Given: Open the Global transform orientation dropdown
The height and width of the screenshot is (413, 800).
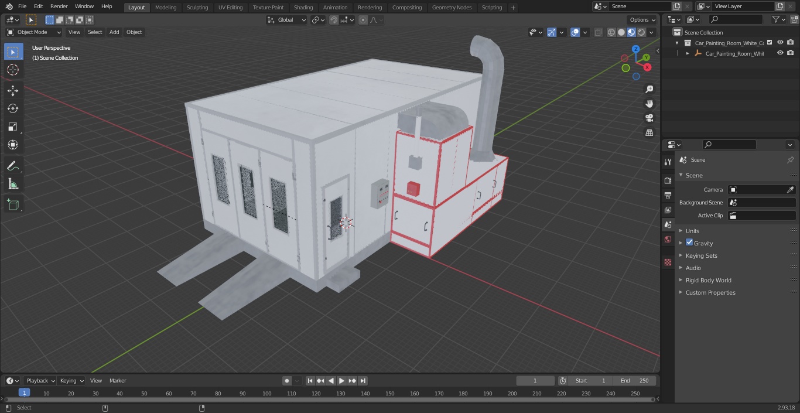Looking at the screenshot, I should point(286,20).
